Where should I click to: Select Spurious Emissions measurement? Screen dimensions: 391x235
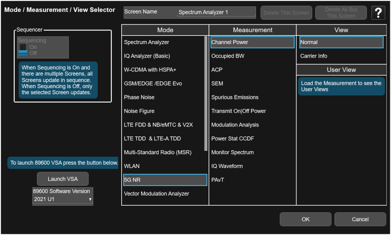click(x=235, y=98)
